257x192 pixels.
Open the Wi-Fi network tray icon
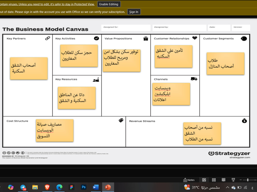click(x=245, y=187)
